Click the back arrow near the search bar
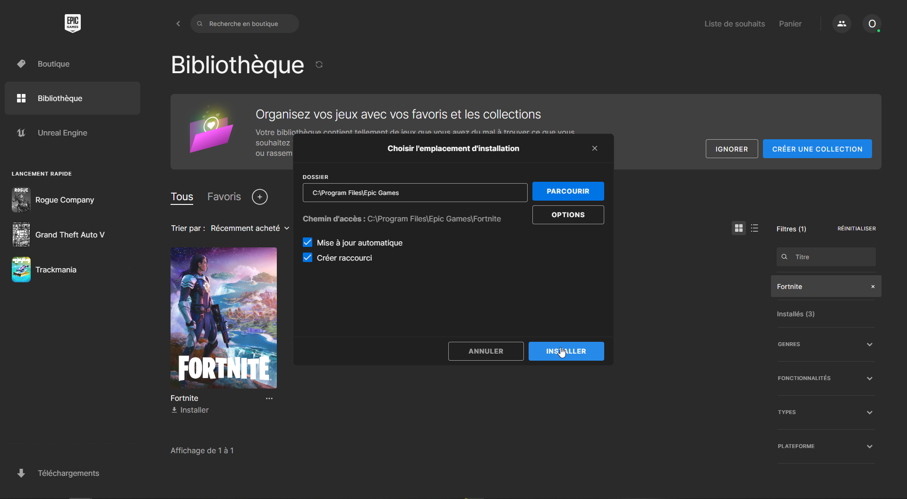 point(178,24)
